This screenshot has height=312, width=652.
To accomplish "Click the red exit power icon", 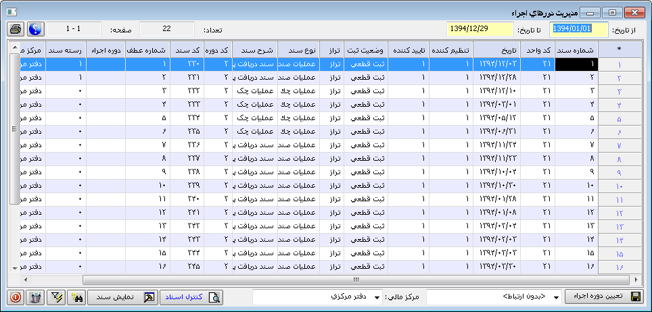I will 16,297.
